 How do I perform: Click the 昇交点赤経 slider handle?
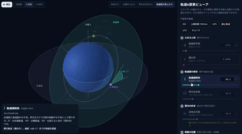(192, 99)
